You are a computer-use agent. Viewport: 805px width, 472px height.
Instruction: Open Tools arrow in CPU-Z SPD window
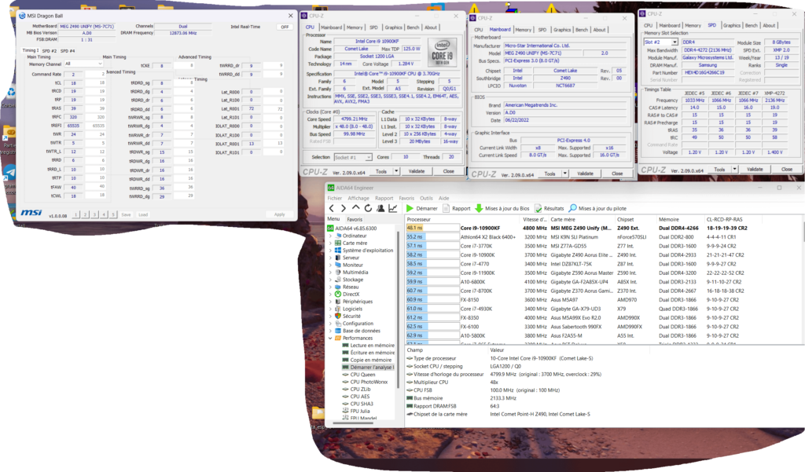pyautogui.click(x=735, y=169)
